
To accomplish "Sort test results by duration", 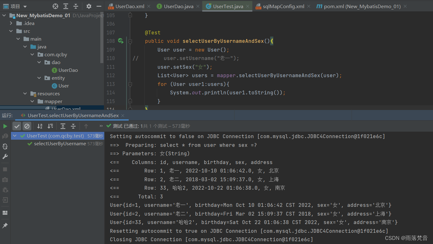I will (x=50, y=126).
